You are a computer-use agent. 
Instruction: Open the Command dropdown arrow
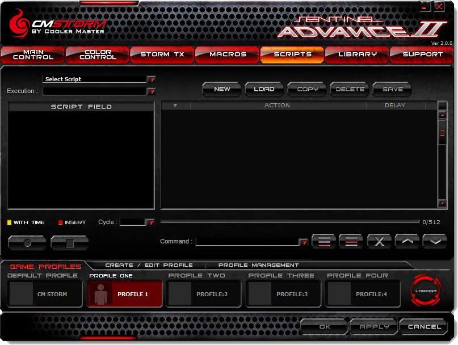(304, 242)
